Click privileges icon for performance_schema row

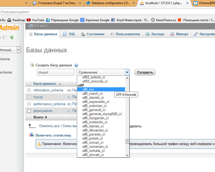[69, 104]
